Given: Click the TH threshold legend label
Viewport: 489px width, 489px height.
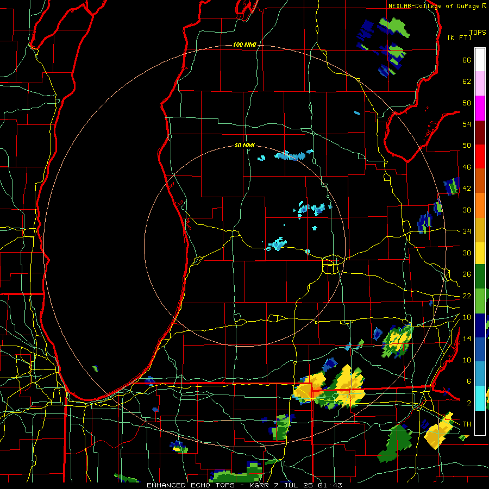Looking at the screenshot, I should click(x=467, y=424).
